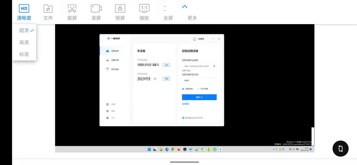Tap the round screen rotation button
This screenshot has width=357, height=165.
click(x=340, y=148)
